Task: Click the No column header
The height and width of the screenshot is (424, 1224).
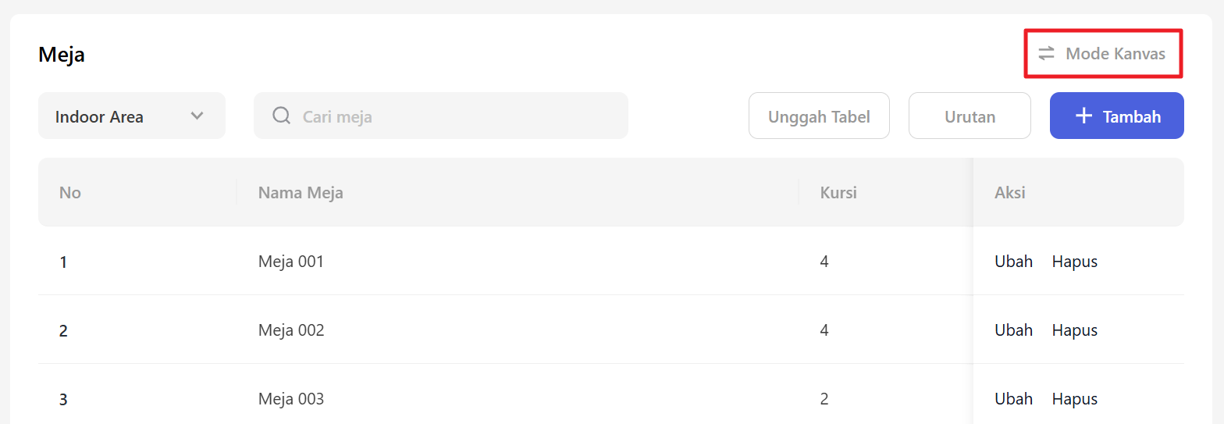Action: [x=70, y=192]
